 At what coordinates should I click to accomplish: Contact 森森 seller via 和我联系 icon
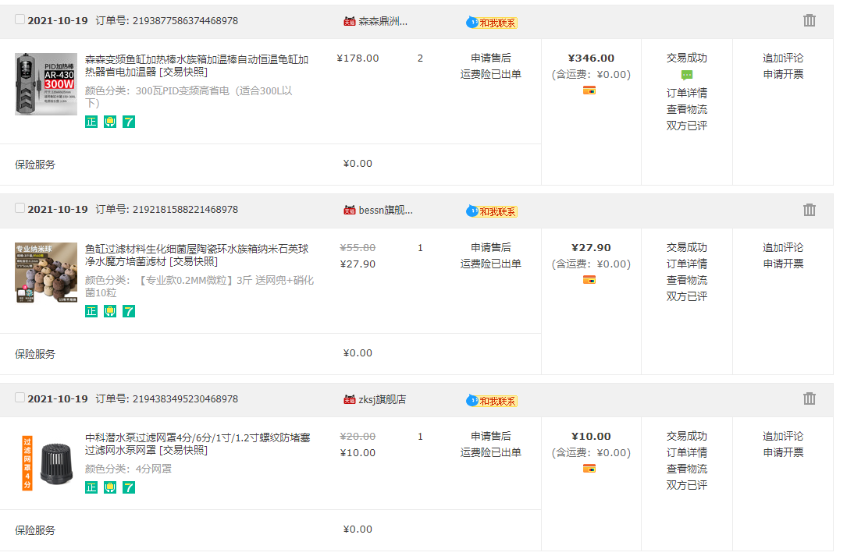click(x=492, y=23)
